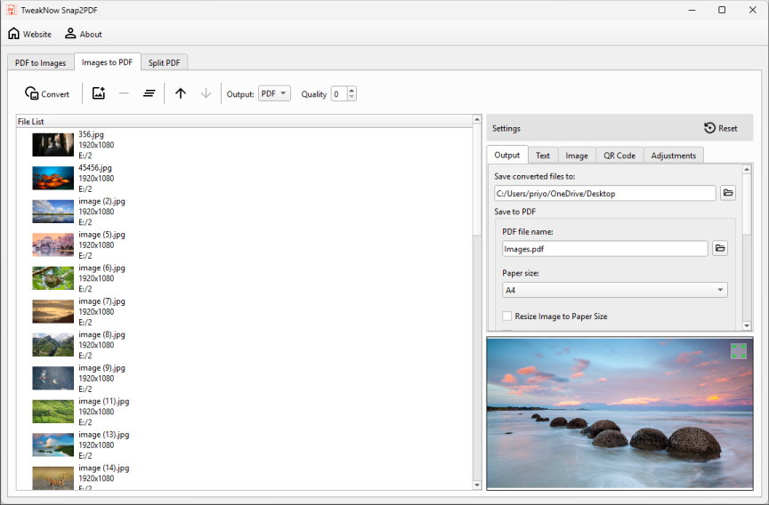The width and height of the screenshot is (769, 505).
Task: Switch to the Split PDF tab
Action: tap(164, 63)
